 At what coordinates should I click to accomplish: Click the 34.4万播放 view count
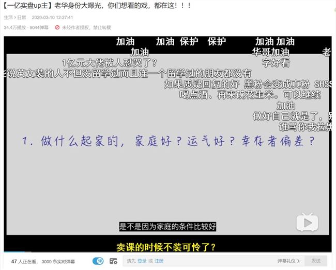(14, 27)
